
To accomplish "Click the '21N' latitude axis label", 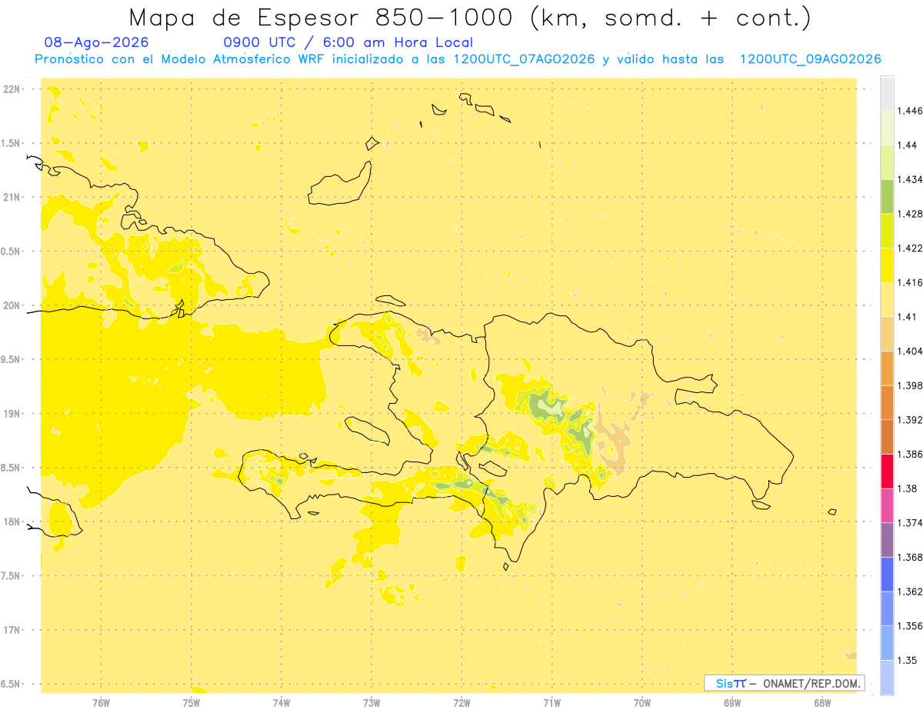I will click(x=12, y=197).
